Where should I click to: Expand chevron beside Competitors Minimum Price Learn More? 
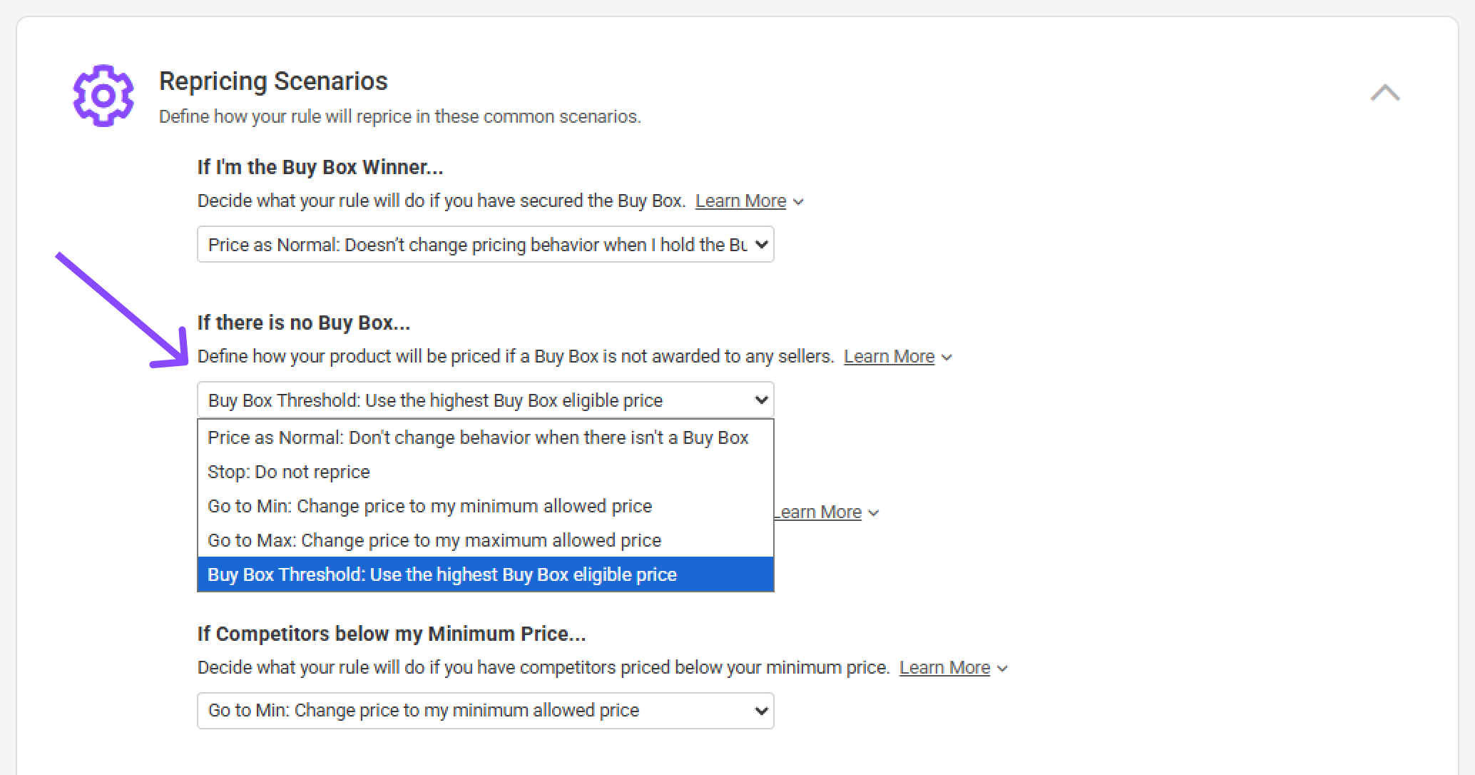pos(1003,669)
